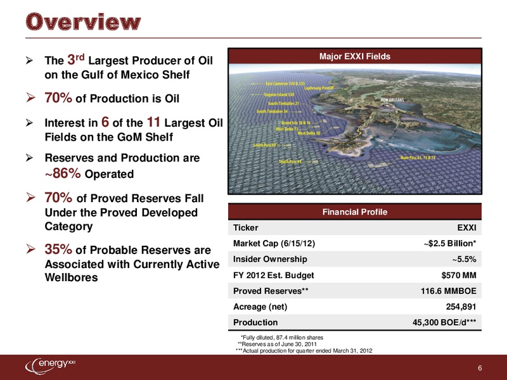This screenshot has height=380, width=507.
Task: Click the 116.6 MMBOE value
Action: (x=449, y=291)
